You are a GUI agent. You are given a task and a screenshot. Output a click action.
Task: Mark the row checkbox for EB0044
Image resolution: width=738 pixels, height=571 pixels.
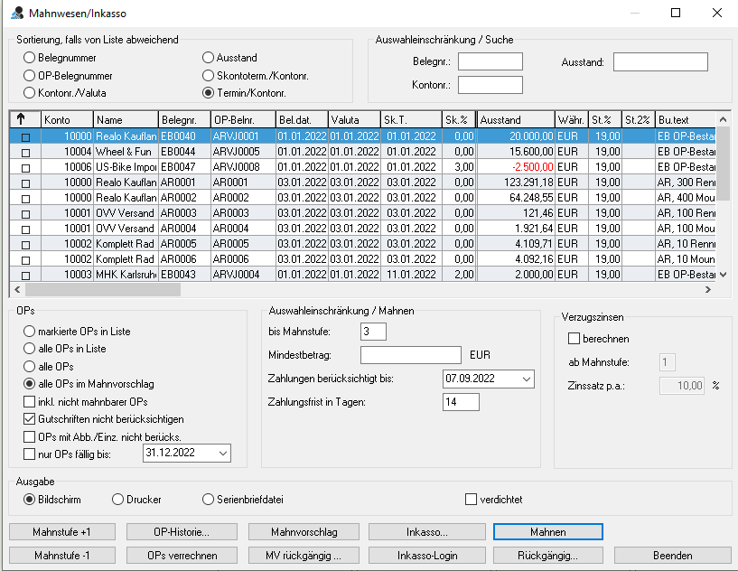tap(25, 153)
